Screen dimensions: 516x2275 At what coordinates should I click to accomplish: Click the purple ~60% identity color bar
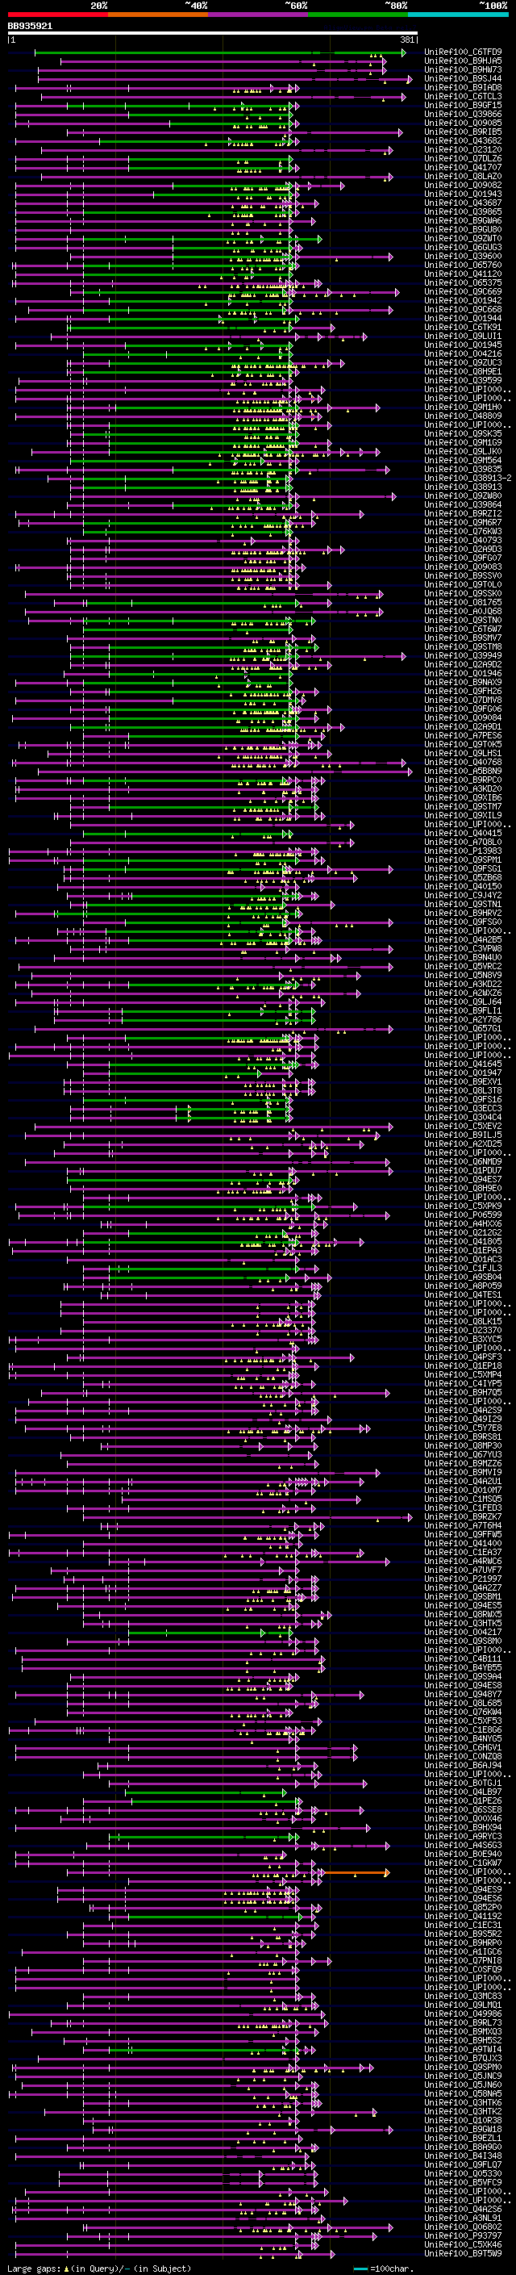click(259, 15)
